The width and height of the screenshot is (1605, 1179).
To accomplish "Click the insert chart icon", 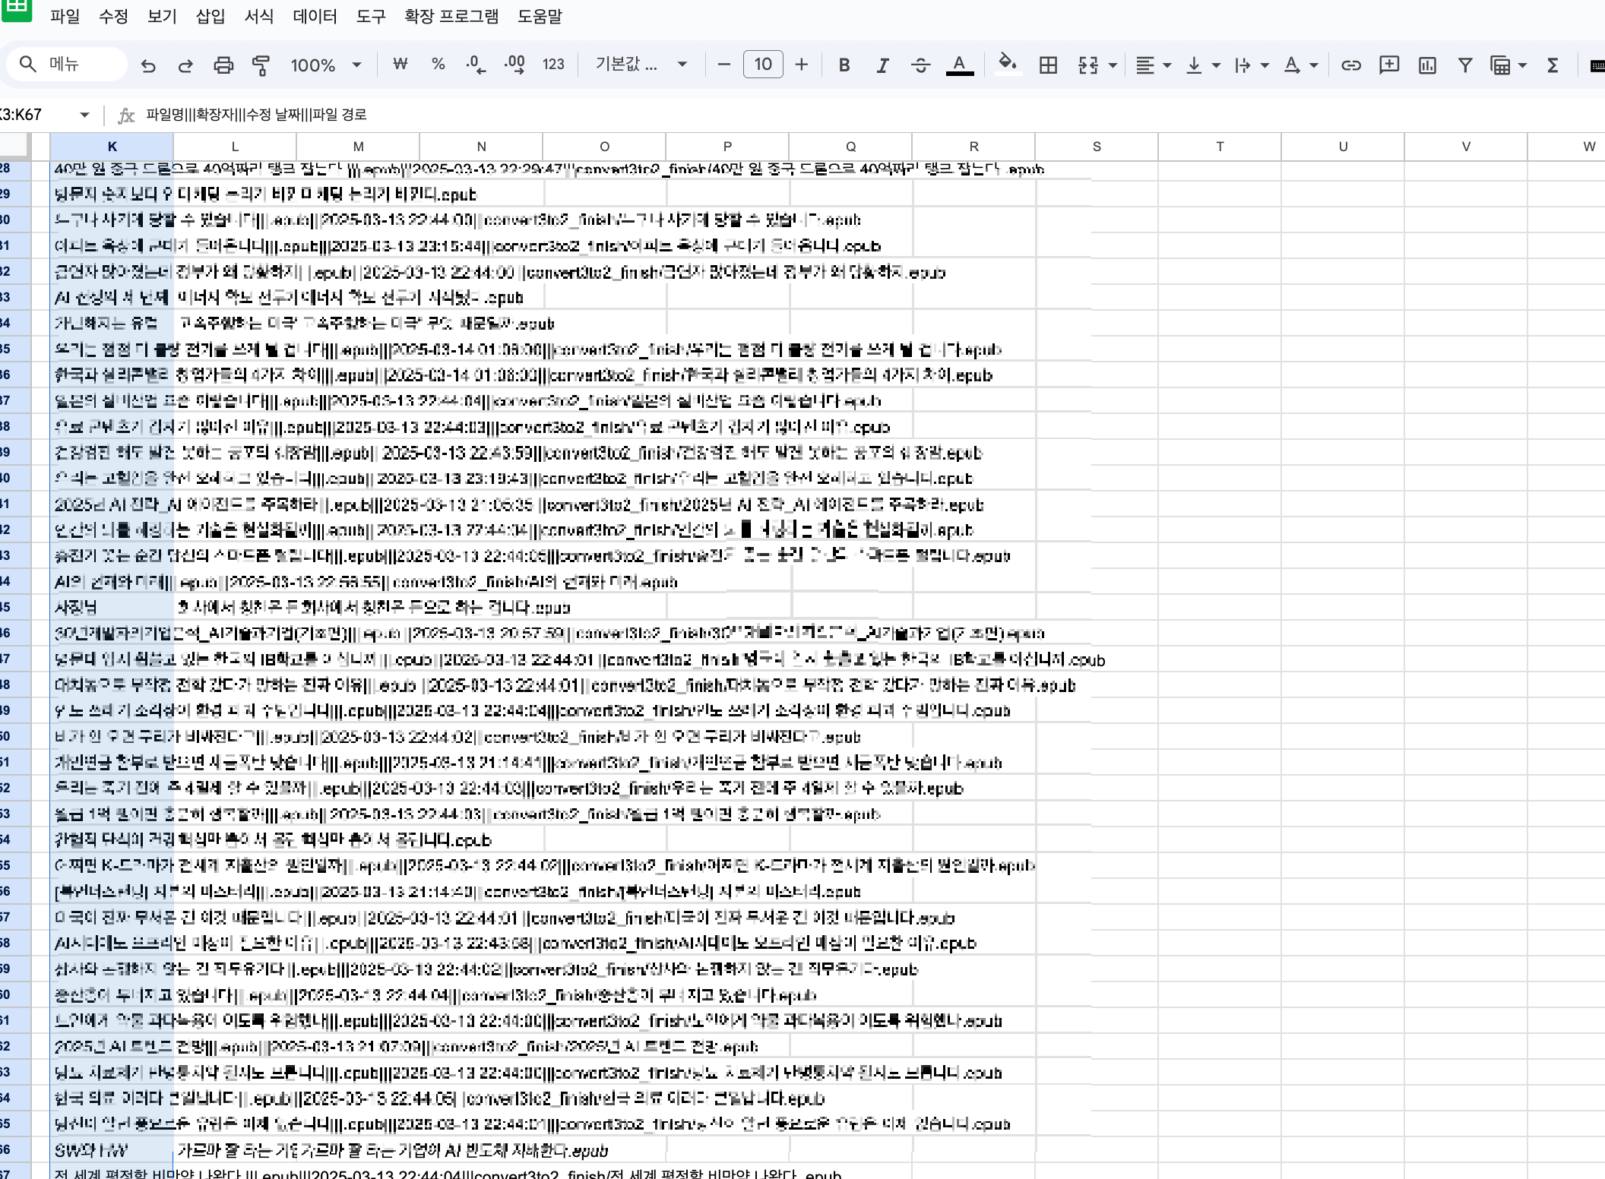I will point(1427,65).
